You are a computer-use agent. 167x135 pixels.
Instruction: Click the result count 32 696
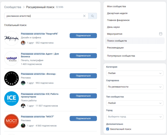[x=60, y=7]
